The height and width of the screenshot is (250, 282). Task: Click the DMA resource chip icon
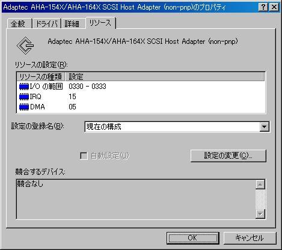pos(24,107)
